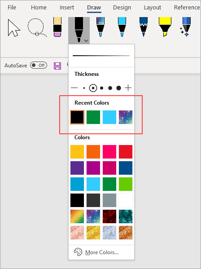Choose the yellow highlighter tool
The width and height of the screenshot is (201, 269).
tap(165, 27)
